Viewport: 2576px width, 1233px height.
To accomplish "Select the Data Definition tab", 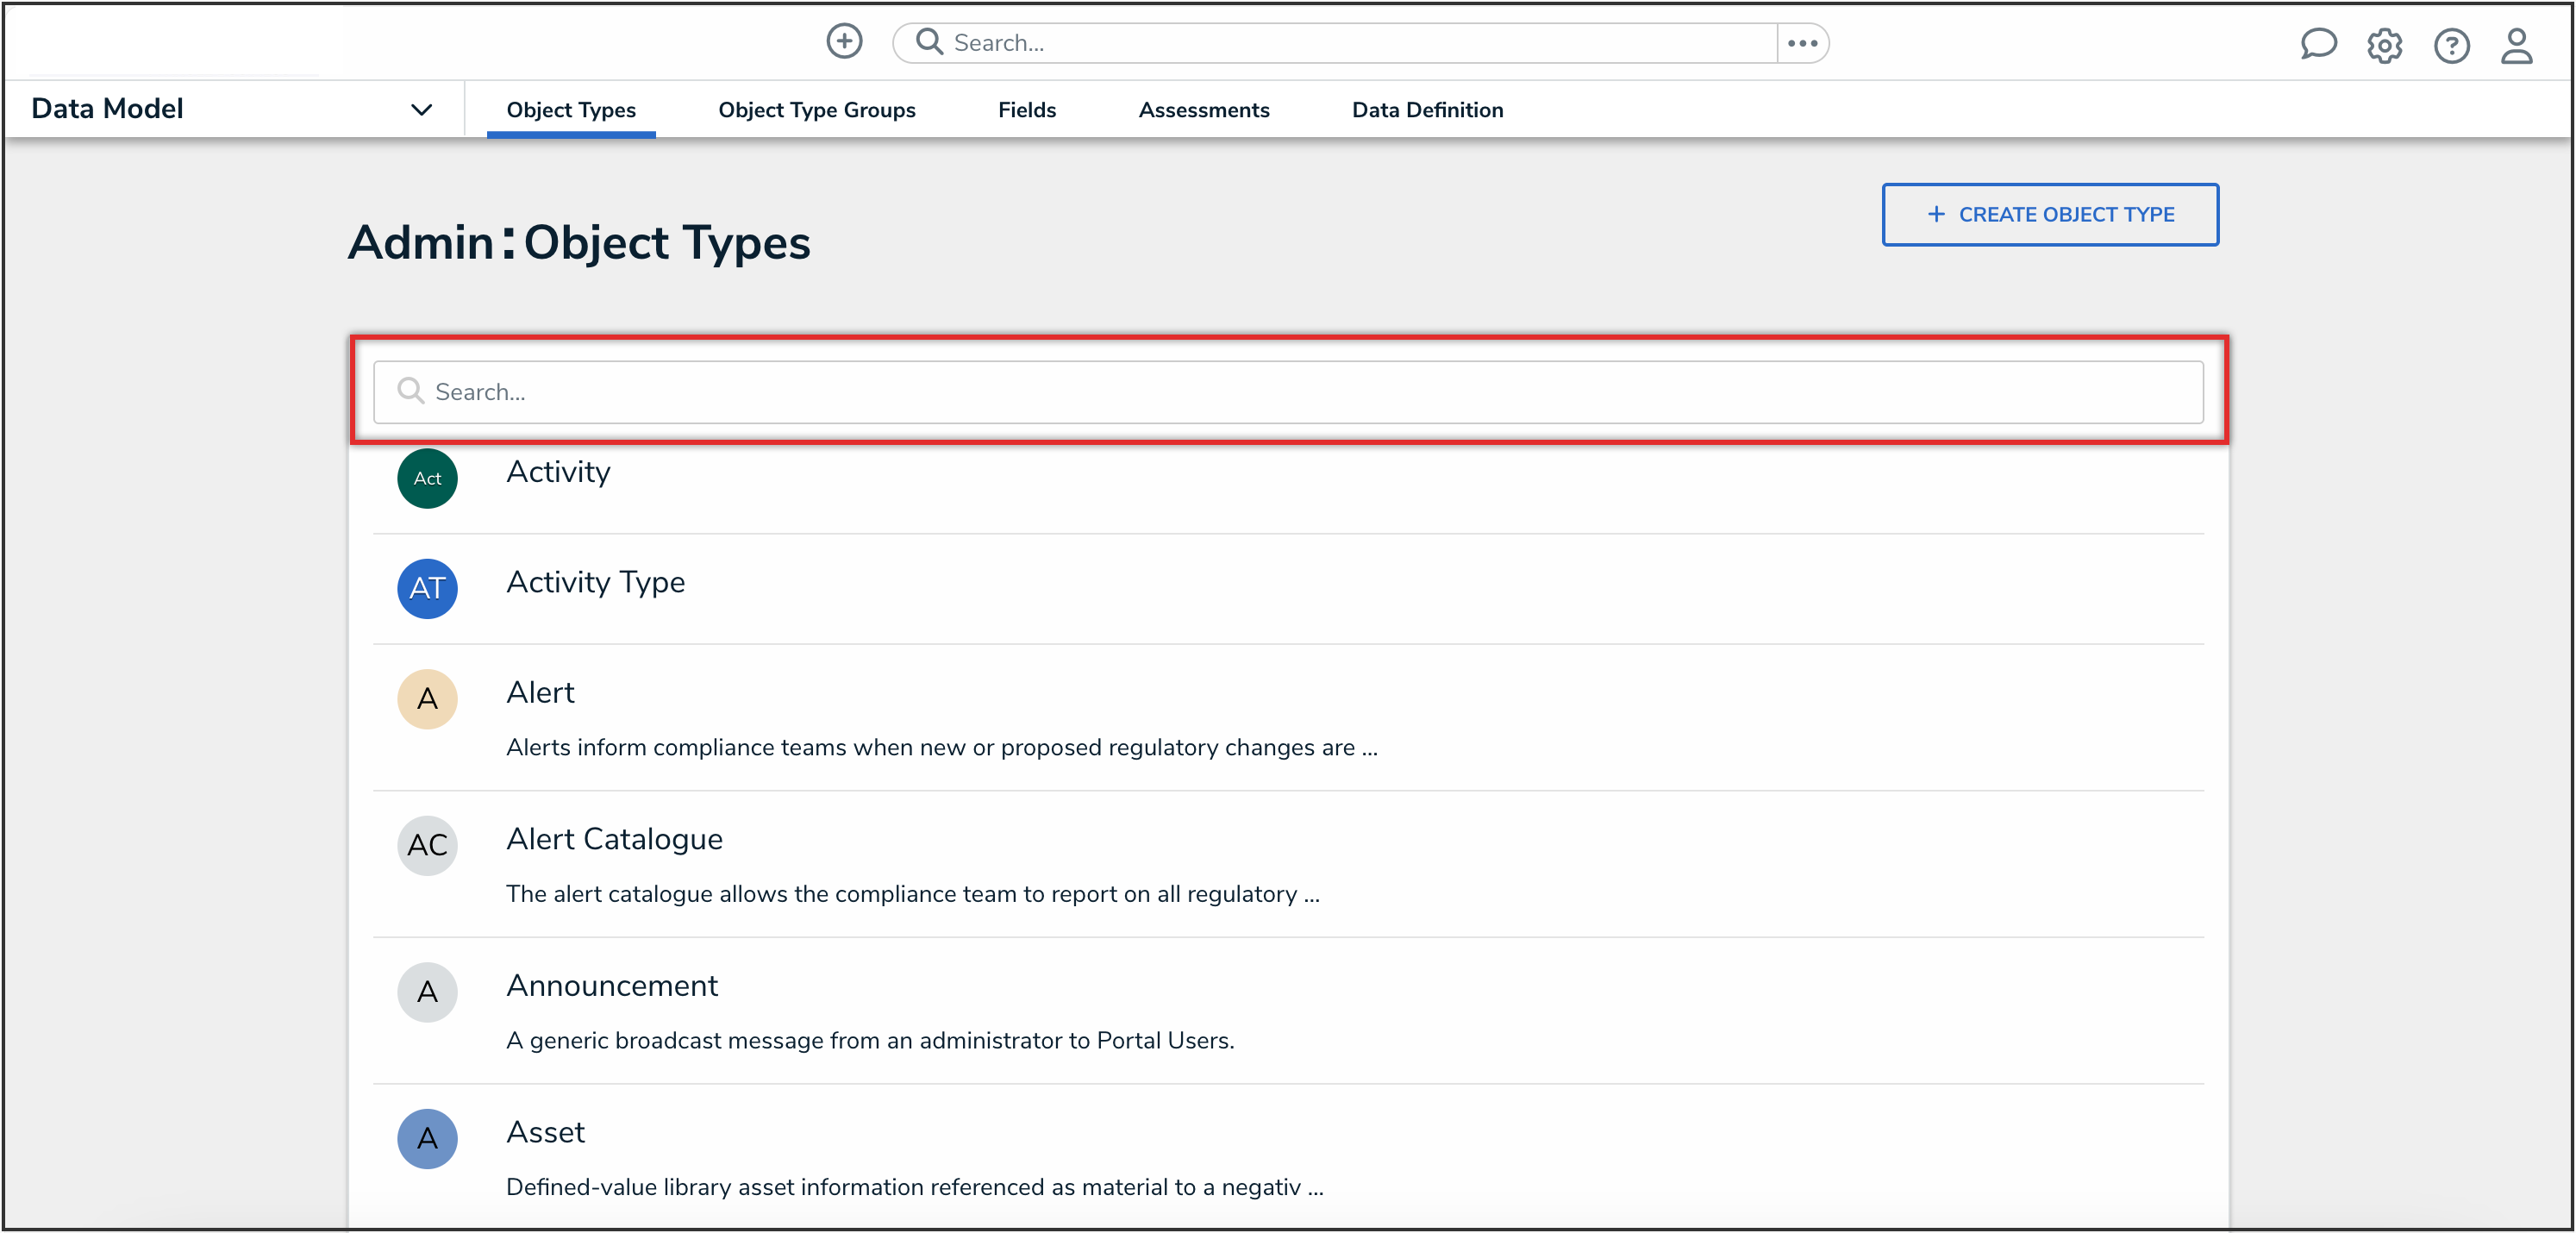I will tap(1427, 110).
